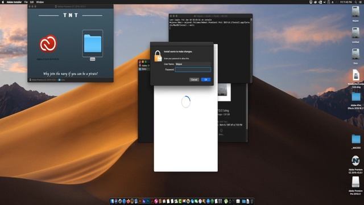Click the clock in the menu bar
364x205 pixels.
pos(346,2)
